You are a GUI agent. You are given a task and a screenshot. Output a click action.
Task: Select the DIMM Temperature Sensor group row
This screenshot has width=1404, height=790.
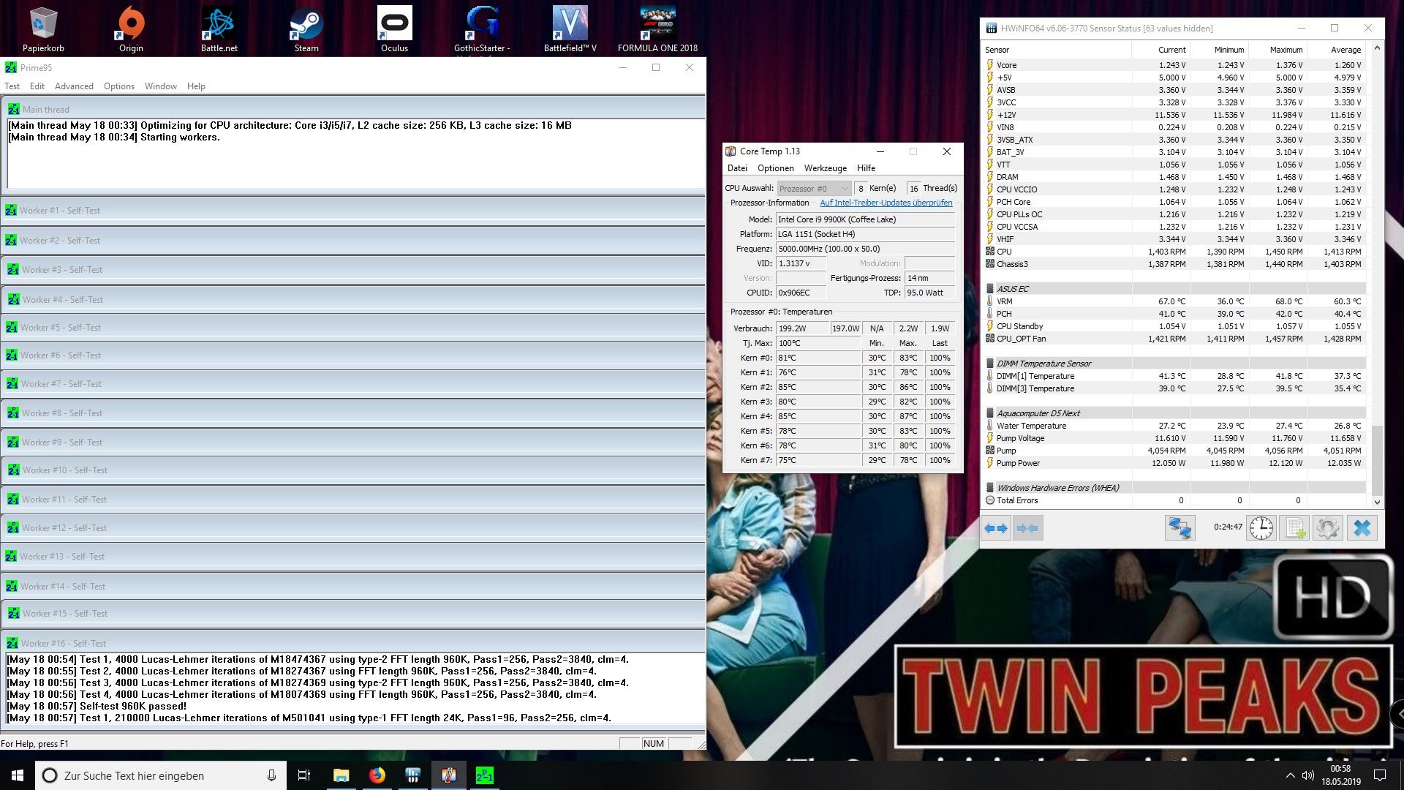(1174, 364)
